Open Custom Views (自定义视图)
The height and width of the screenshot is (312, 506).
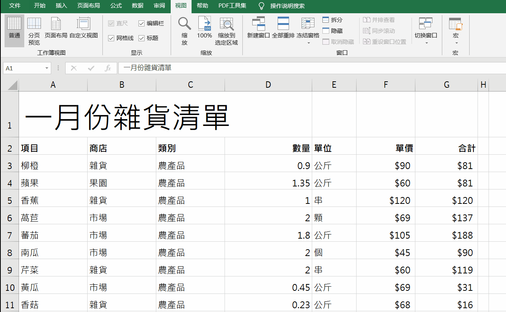(x=83, y=28)
